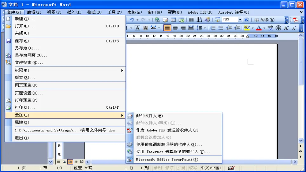The width and height of the screenshot is (306, 172).
Task: Click the 阅读(R) reading layout button
Action: 265,20
